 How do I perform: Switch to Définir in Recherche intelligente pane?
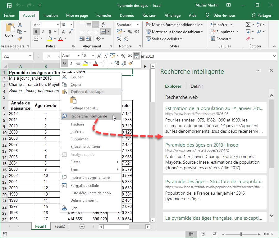coord(197,86)
